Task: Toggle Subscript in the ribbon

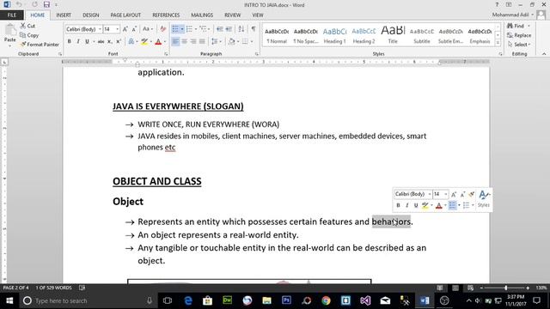Action: (110, 42)
